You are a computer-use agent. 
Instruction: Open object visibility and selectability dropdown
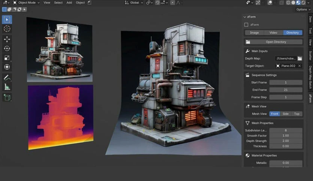[249, 3]
